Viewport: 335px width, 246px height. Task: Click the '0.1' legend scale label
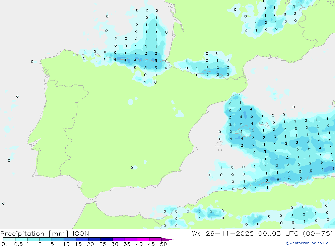pyautogui.click(x=6, y=244)
